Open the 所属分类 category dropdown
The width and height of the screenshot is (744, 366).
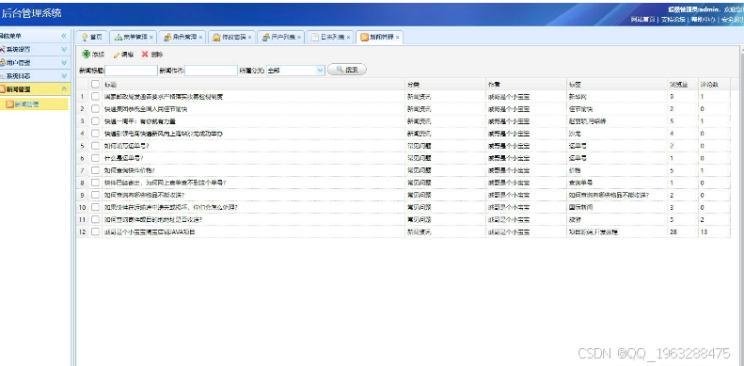tap(320, 71)
